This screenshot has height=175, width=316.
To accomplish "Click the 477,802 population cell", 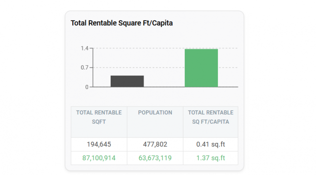I will pos(155,144).
